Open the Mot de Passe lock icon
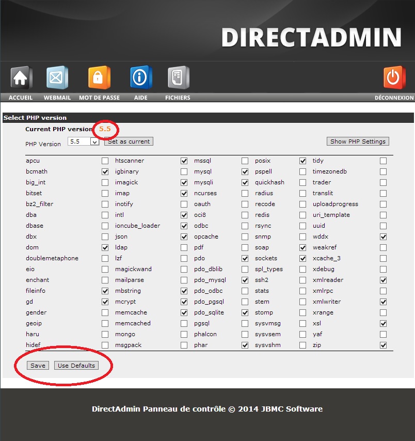Image resolution: width=415 pixels, height=441 pixels. pyautogui.click(x=99, y=77)
